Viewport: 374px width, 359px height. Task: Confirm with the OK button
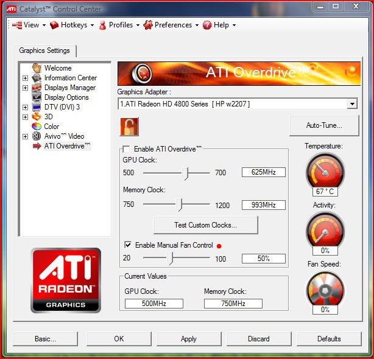click(x=119, y=339)
